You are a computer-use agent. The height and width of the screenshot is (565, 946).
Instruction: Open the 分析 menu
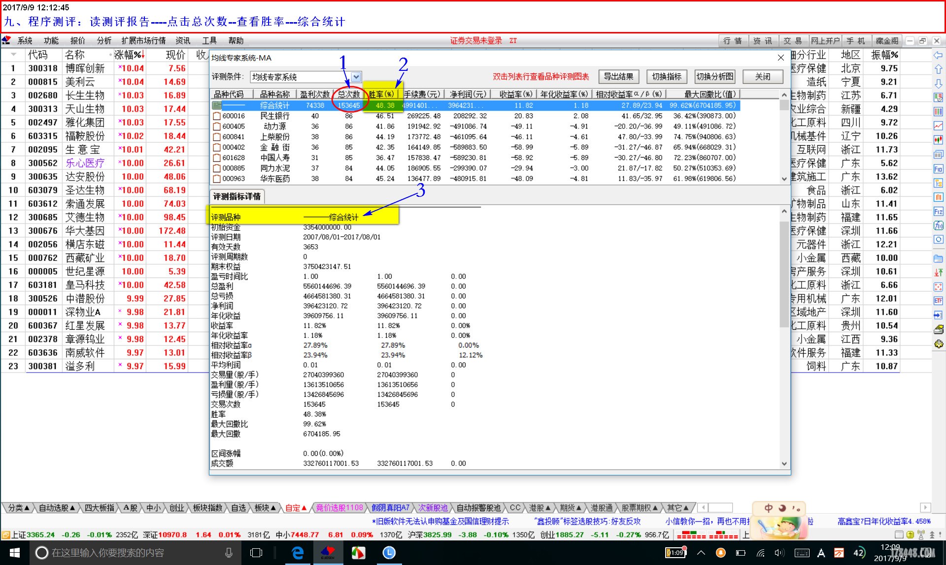tap(104, 40)
